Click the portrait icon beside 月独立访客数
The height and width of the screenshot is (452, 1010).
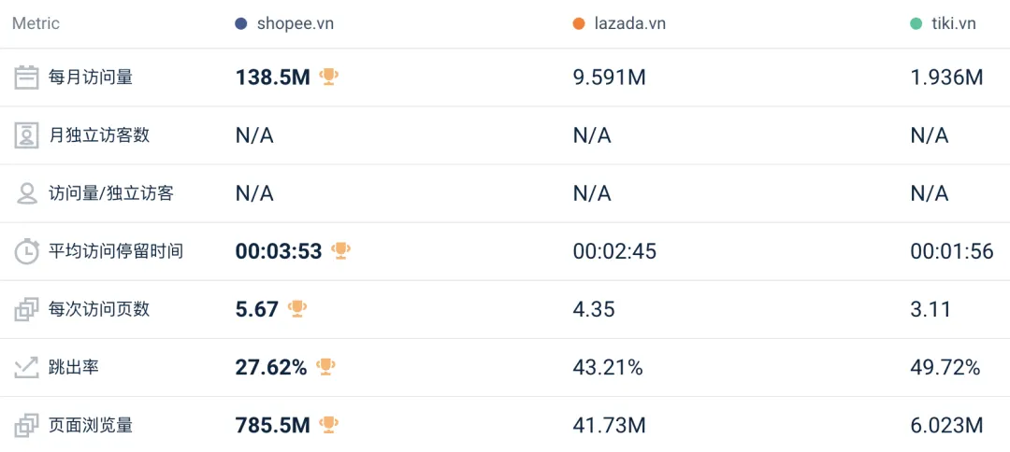[26, 135]
